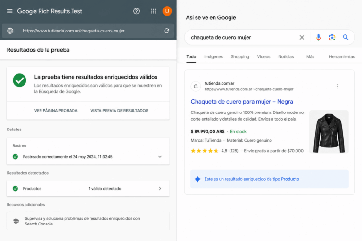Open VER PÁGINA PROBADA
362x241 pixels.
(x=56, y=111)
